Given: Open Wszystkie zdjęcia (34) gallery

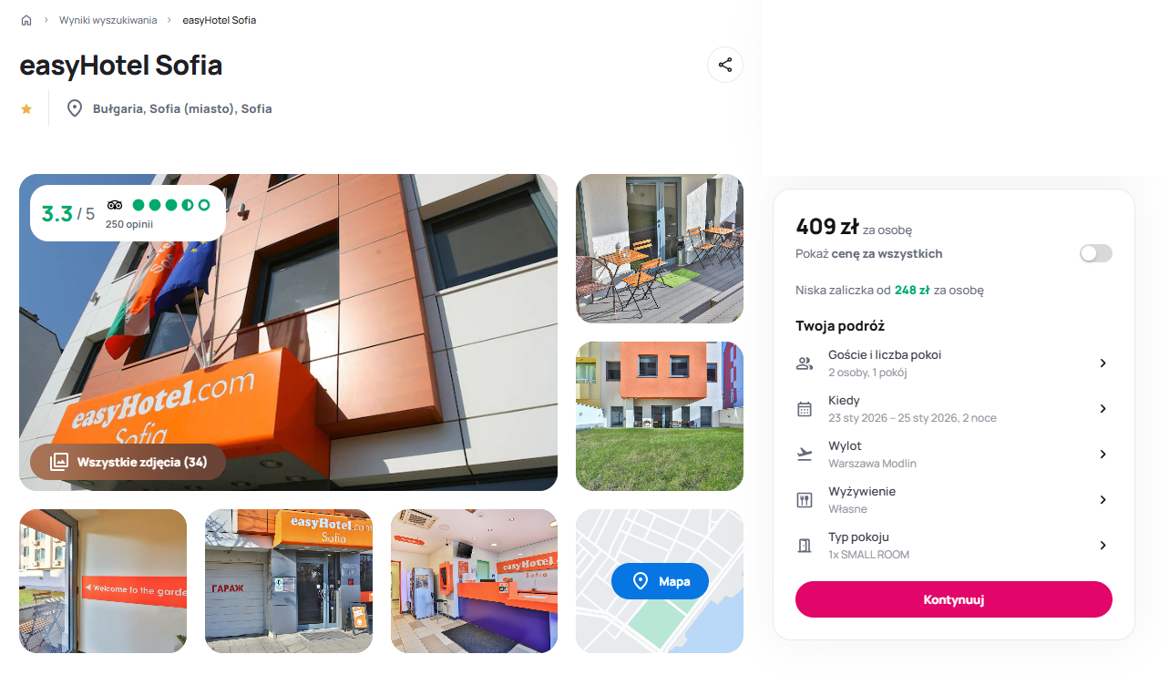Looking at the screenshot, I should click(128, 462).
